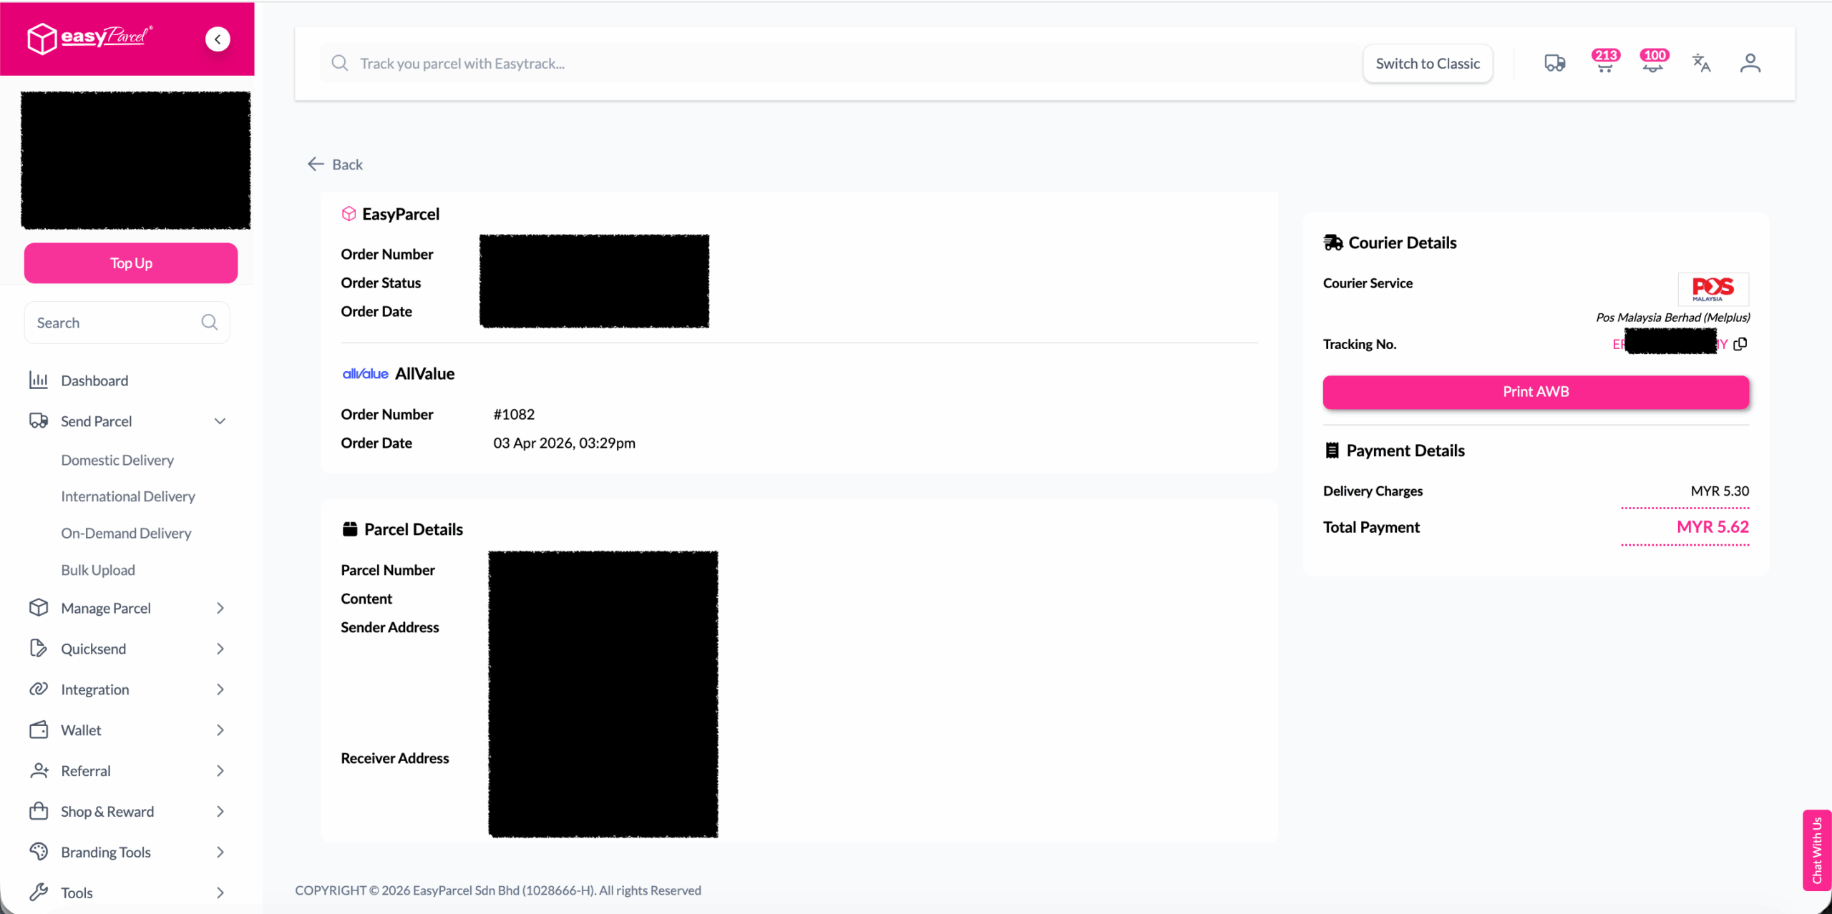This screenshot has width=1832, height=914.
Task: Click the search magnifier icon in sidebar
Action: click(x=209, y=323)
